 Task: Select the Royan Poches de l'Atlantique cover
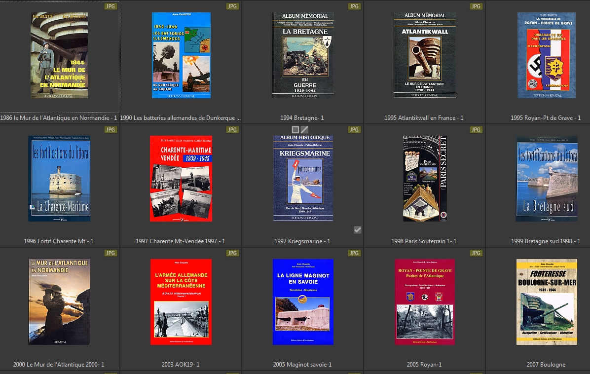(x=425, y=302)
